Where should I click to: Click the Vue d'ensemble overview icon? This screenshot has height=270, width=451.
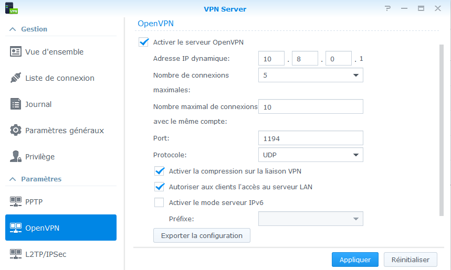click(x=16, y=52)
